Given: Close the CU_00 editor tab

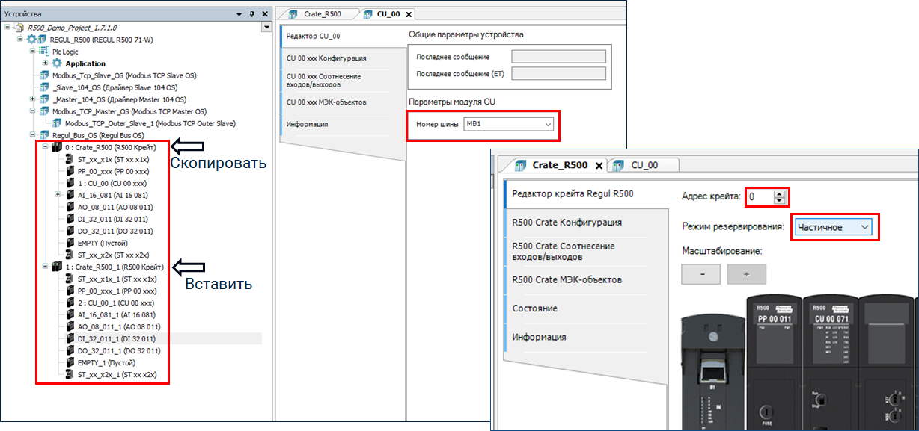Looking at the screenshot, I should point(409,14).
